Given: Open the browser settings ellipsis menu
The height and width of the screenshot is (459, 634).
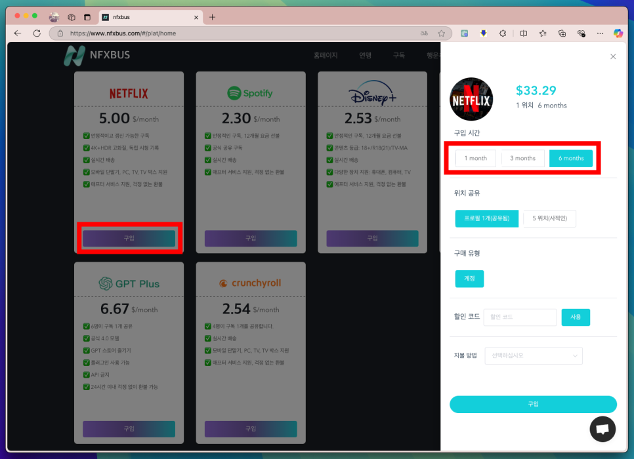Looking at the screenshot, I should tap(600, 33).
